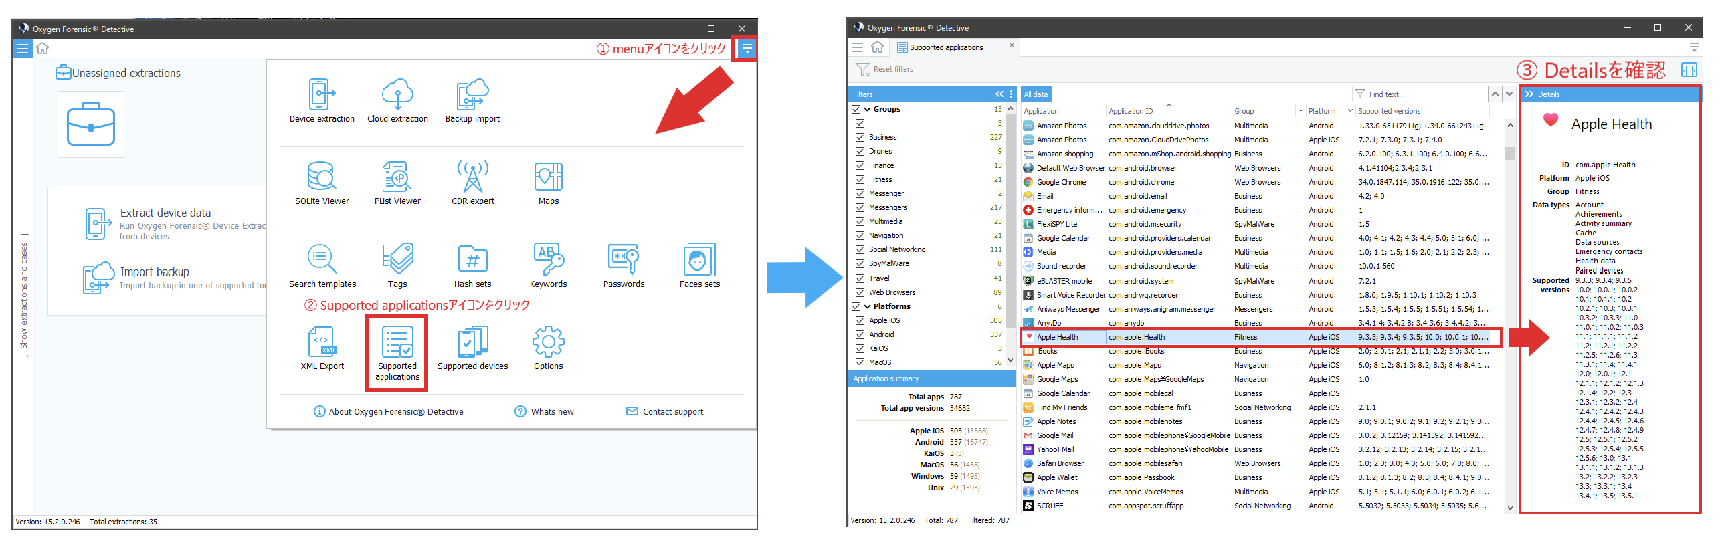Open Cloud extraction tool

click(x=397, y=100)
